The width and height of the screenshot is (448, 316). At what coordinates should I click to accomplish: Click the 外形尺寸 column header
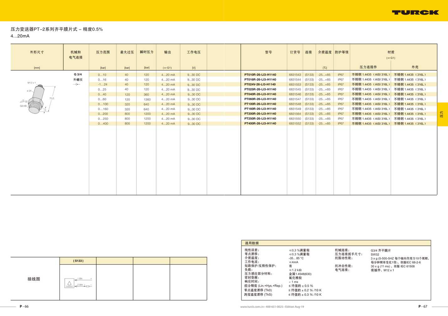(37, 52)
